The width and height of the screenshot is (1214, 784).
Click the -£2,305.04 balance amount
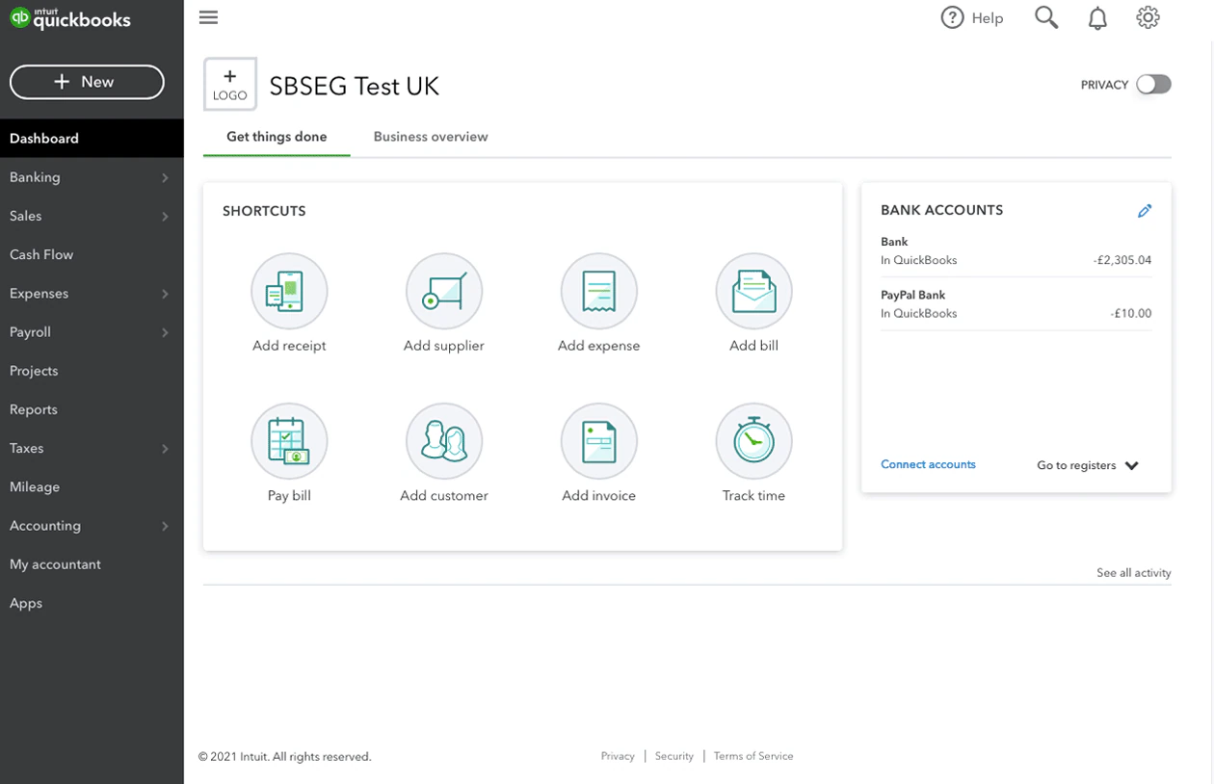(1122, 260)
